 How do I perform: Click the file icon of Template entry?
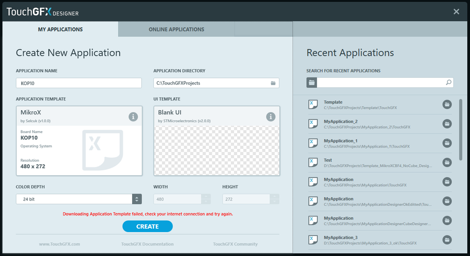[313, 104]
